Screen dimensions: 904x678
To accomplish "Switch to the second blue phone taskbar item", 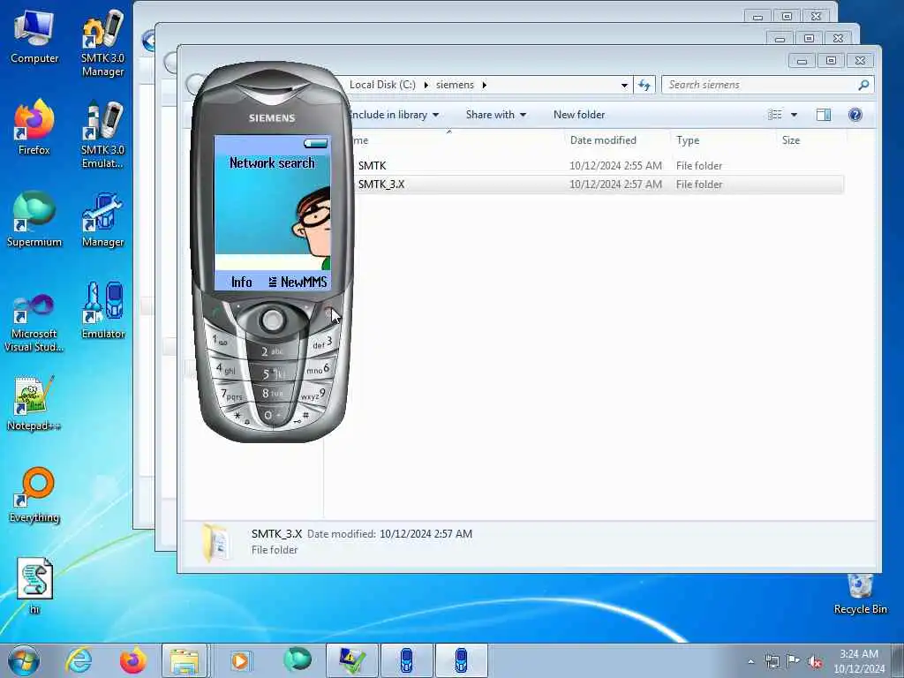I will click(461, 660).
